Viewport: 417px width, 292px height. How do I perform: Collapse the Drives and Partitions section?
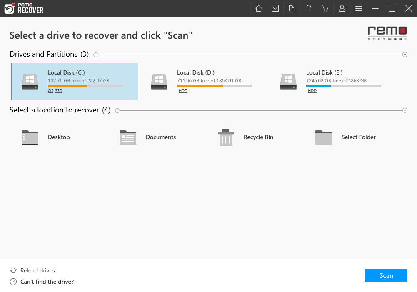(x=404, y=54)
